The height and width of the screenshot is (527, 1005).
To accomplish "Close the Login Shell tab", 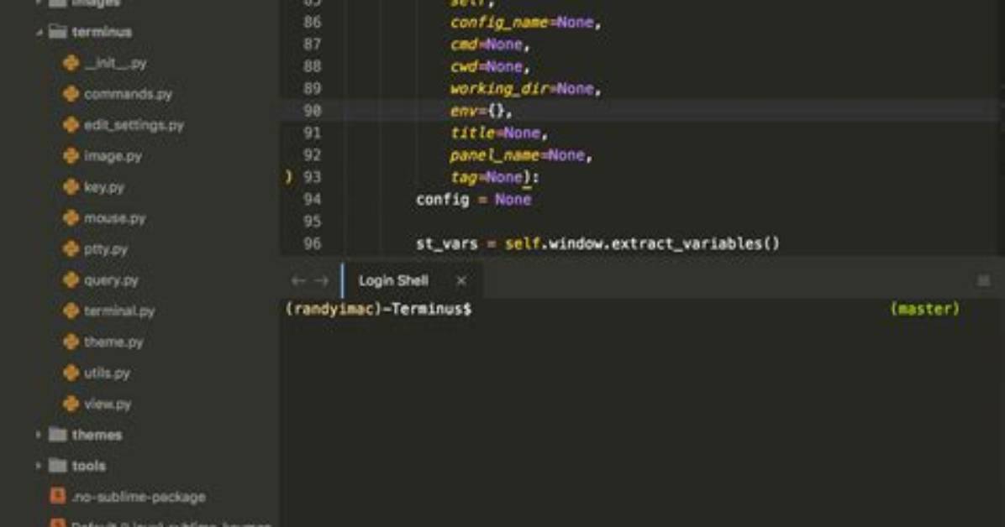I will pos(460,280).
